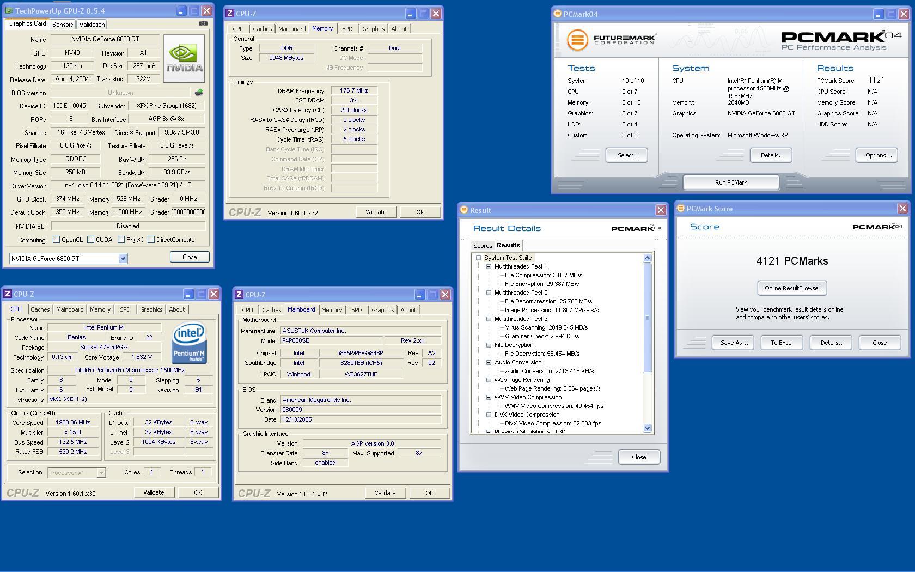Collapse the WMV Video Compression node
Image resolution: width=915 pixels, height=572 pixels.
click(489, 398)
